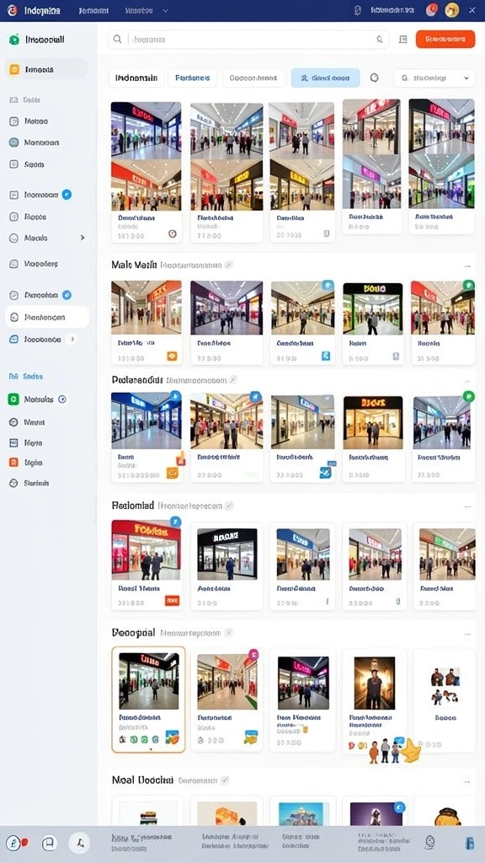
Task: Select the first white filter tab
Action: coord(136,78)
